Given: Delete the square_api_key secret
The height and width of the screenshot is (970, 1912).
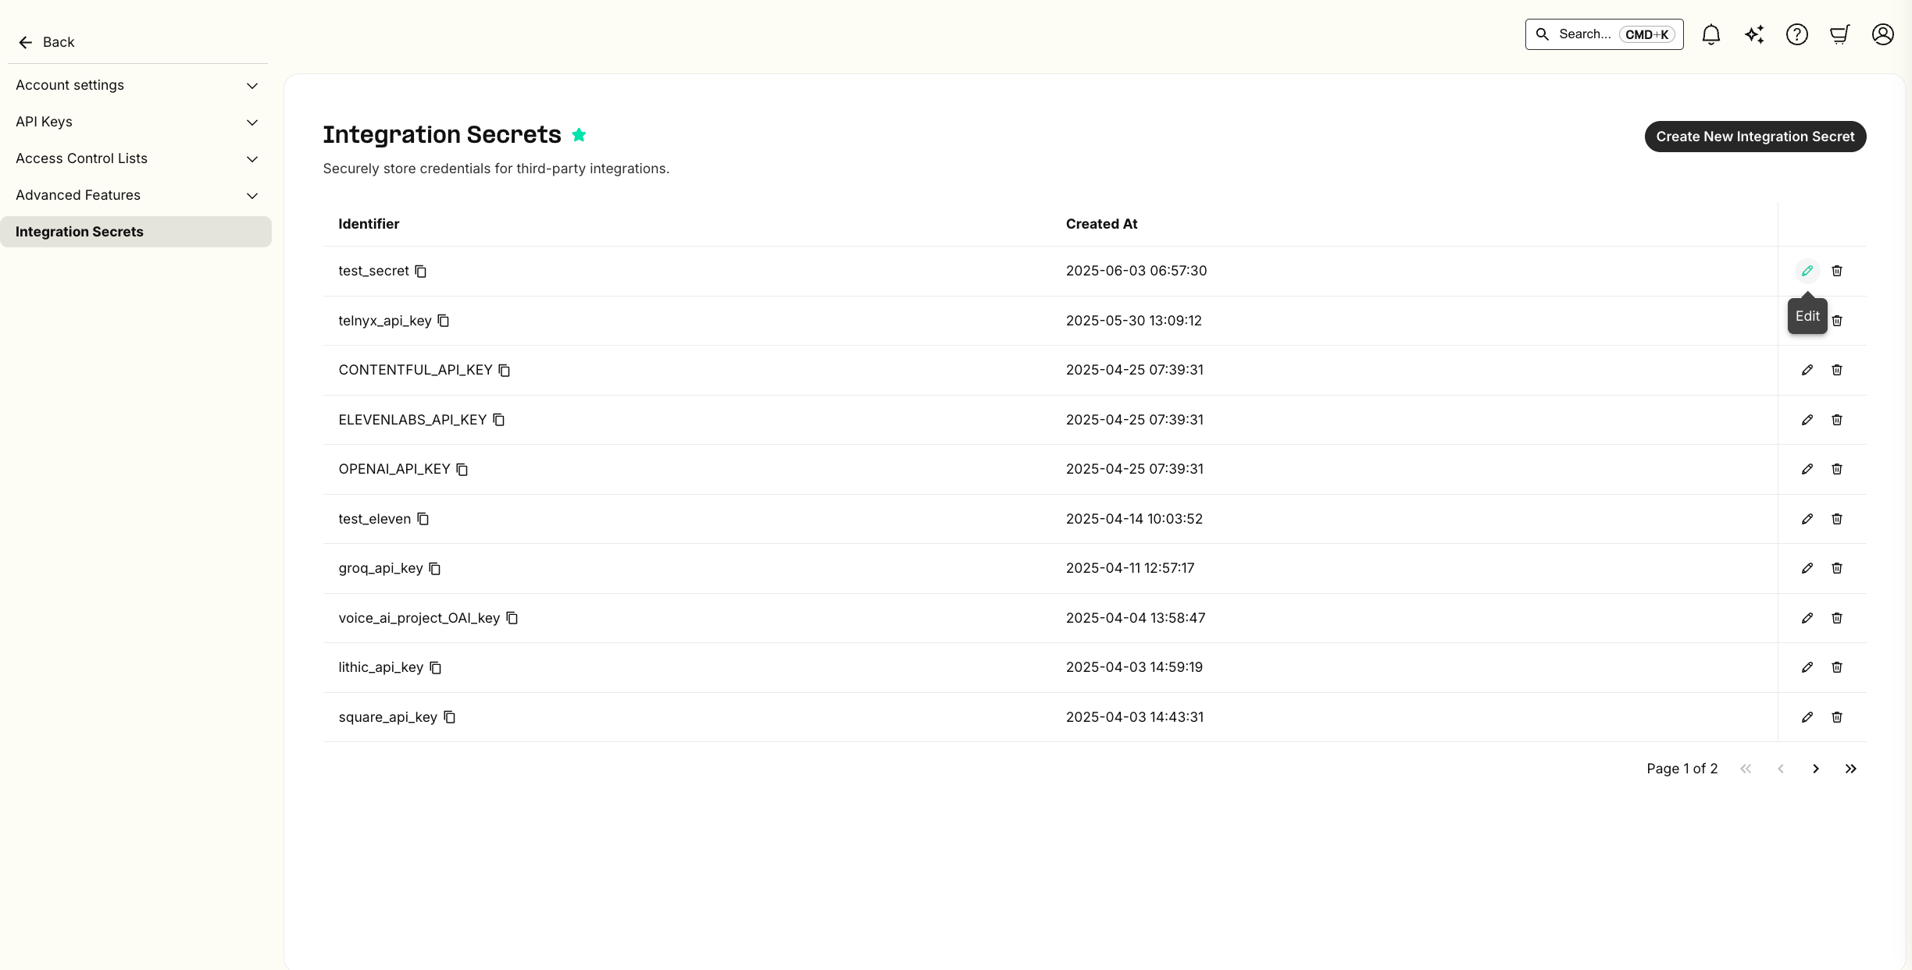Looking at the screenshot, I should (x=1836, y=717).
